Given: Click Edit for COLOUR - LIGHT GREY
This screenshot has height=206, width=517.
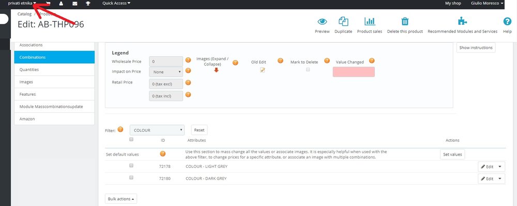Looking at the screenshot, I should pyautogui.click(x=487, y=166).
